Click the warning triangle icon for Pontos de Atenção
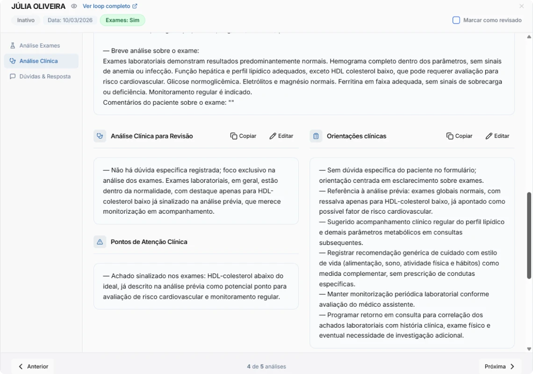 pos(100,242)
